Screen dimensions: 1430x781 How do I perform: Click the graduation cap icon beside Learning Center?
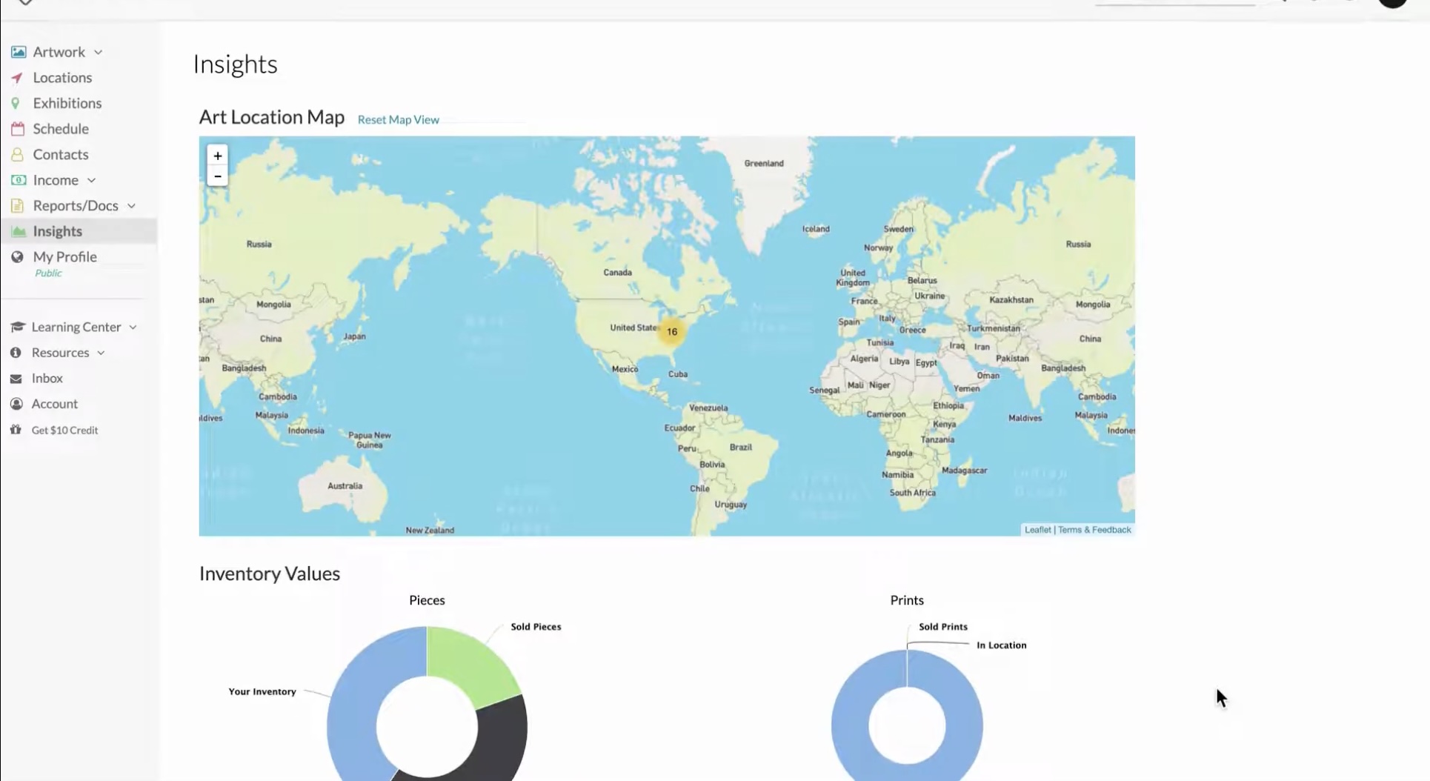[18, 327]
